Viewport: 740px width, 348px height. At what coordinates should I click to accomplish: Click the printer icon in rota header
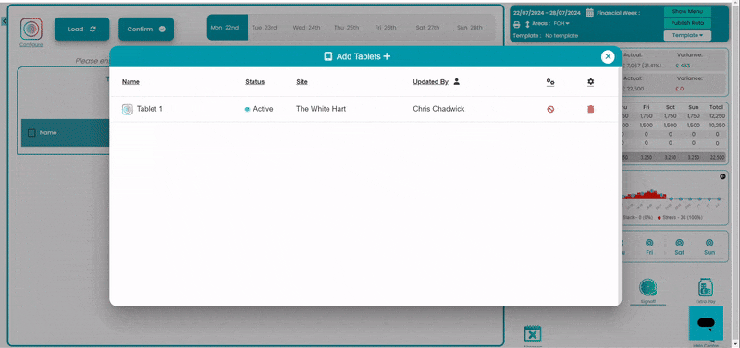[x=517, y=24]
